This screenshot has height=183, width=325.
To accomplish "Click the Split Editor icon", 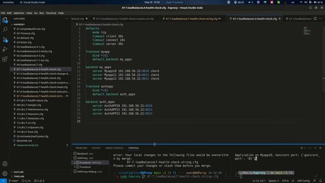I will coord(315,19).
